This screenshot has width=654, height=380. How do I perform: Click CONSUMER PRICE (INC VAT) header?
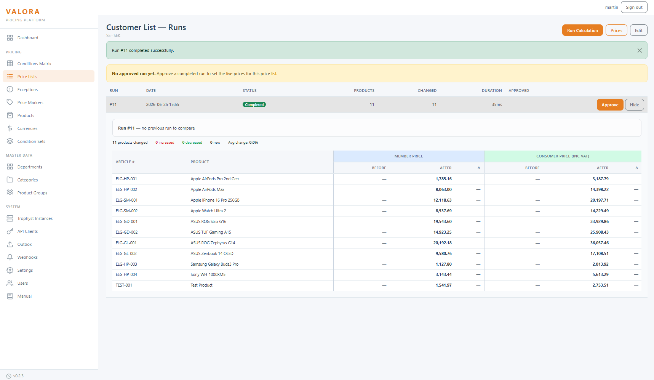click(563, 156)
